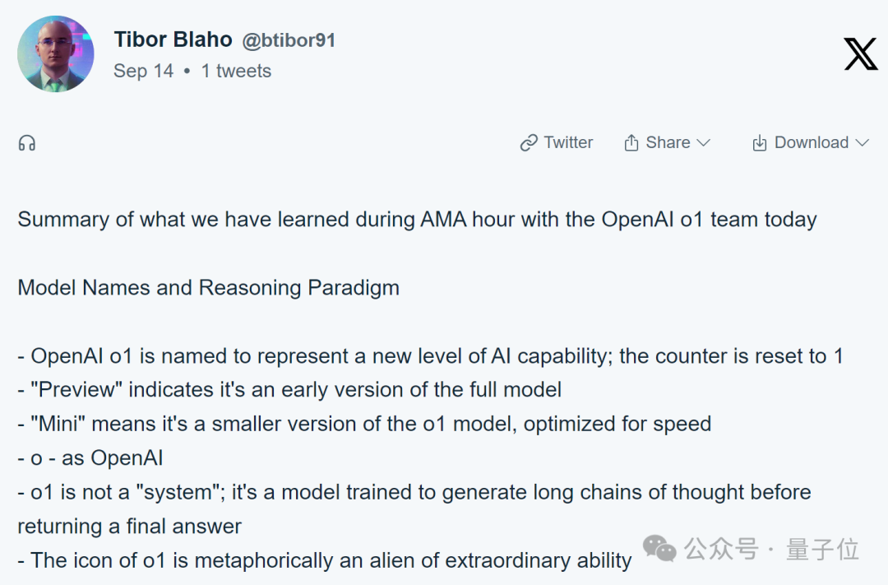Click the headphones listen icon
This screenshot has width=888, height=585.
[26, 143]
